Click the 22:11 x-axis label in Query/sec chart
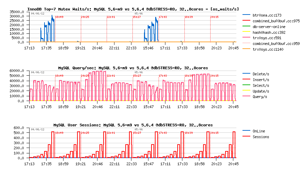Screen dimensions: 306x176 click(x=114, y=107)
